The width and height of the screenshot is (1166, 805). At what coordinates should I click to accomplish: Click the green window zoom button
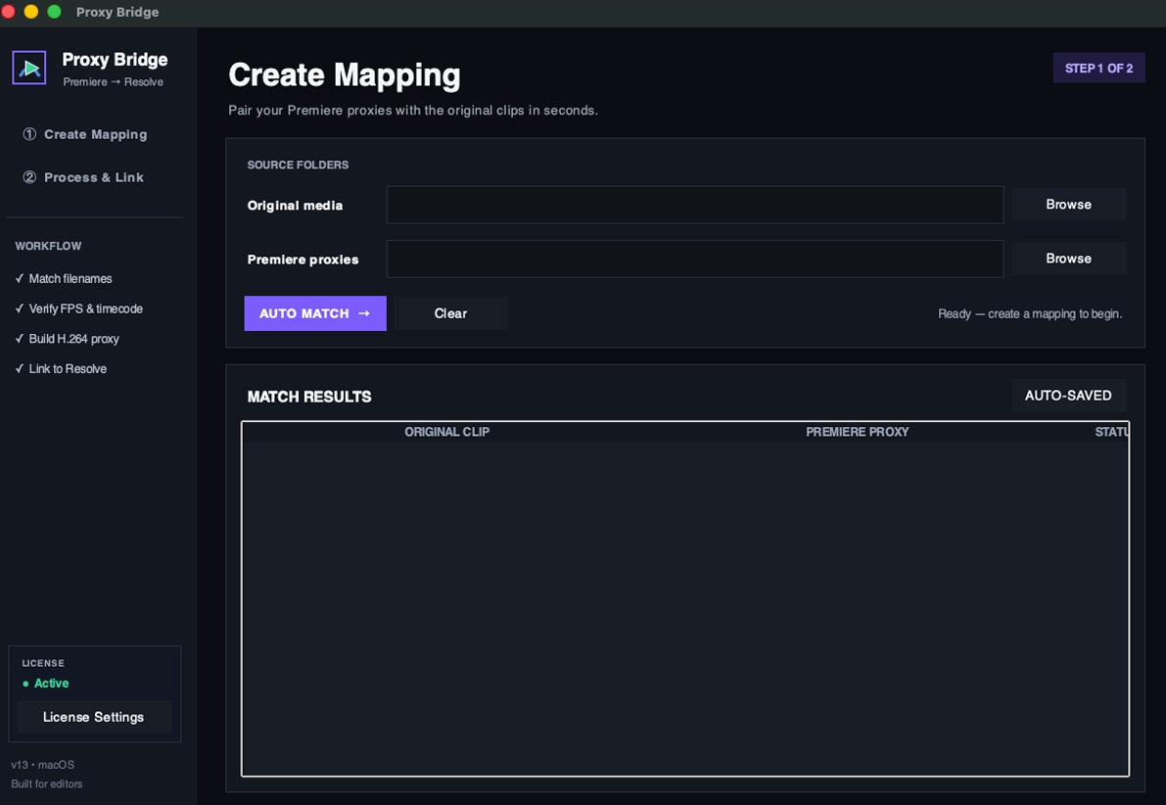click(54, 12)
